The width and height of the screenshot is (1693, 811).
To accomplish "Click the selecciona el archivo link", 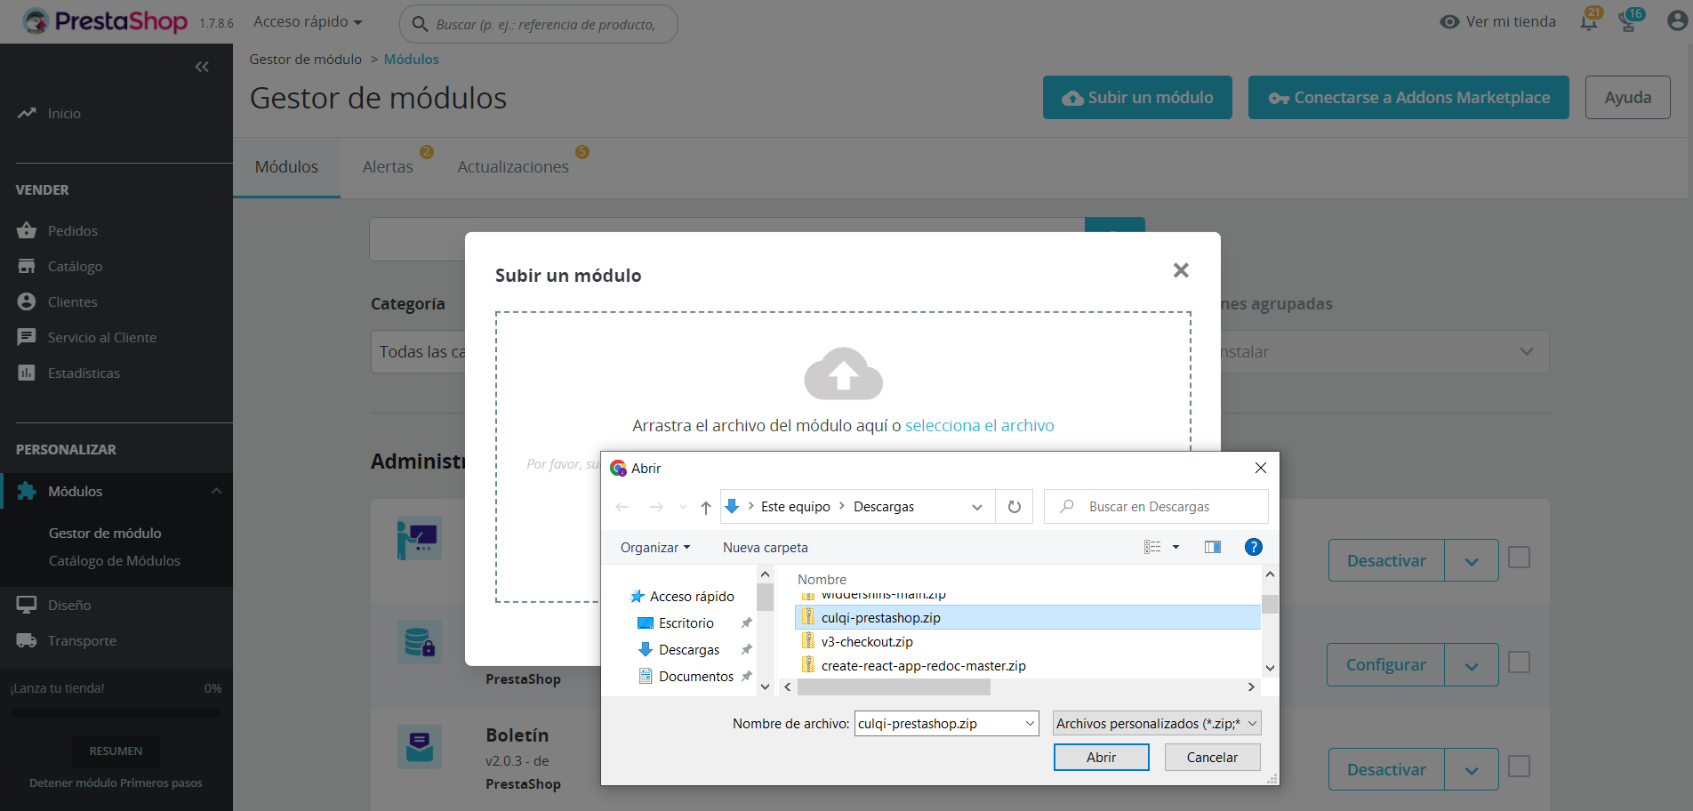I will point(979,425).
